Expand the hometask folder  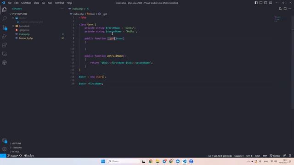pyautogui.click(x=13, y=26)
